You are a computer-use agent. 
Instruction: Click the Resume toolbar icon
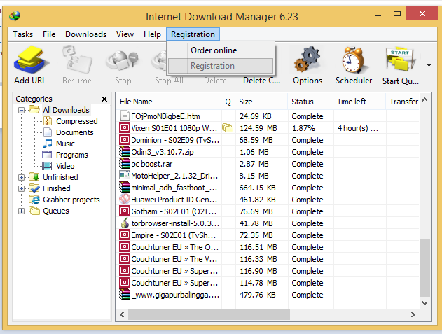click(x=77, y=60)
